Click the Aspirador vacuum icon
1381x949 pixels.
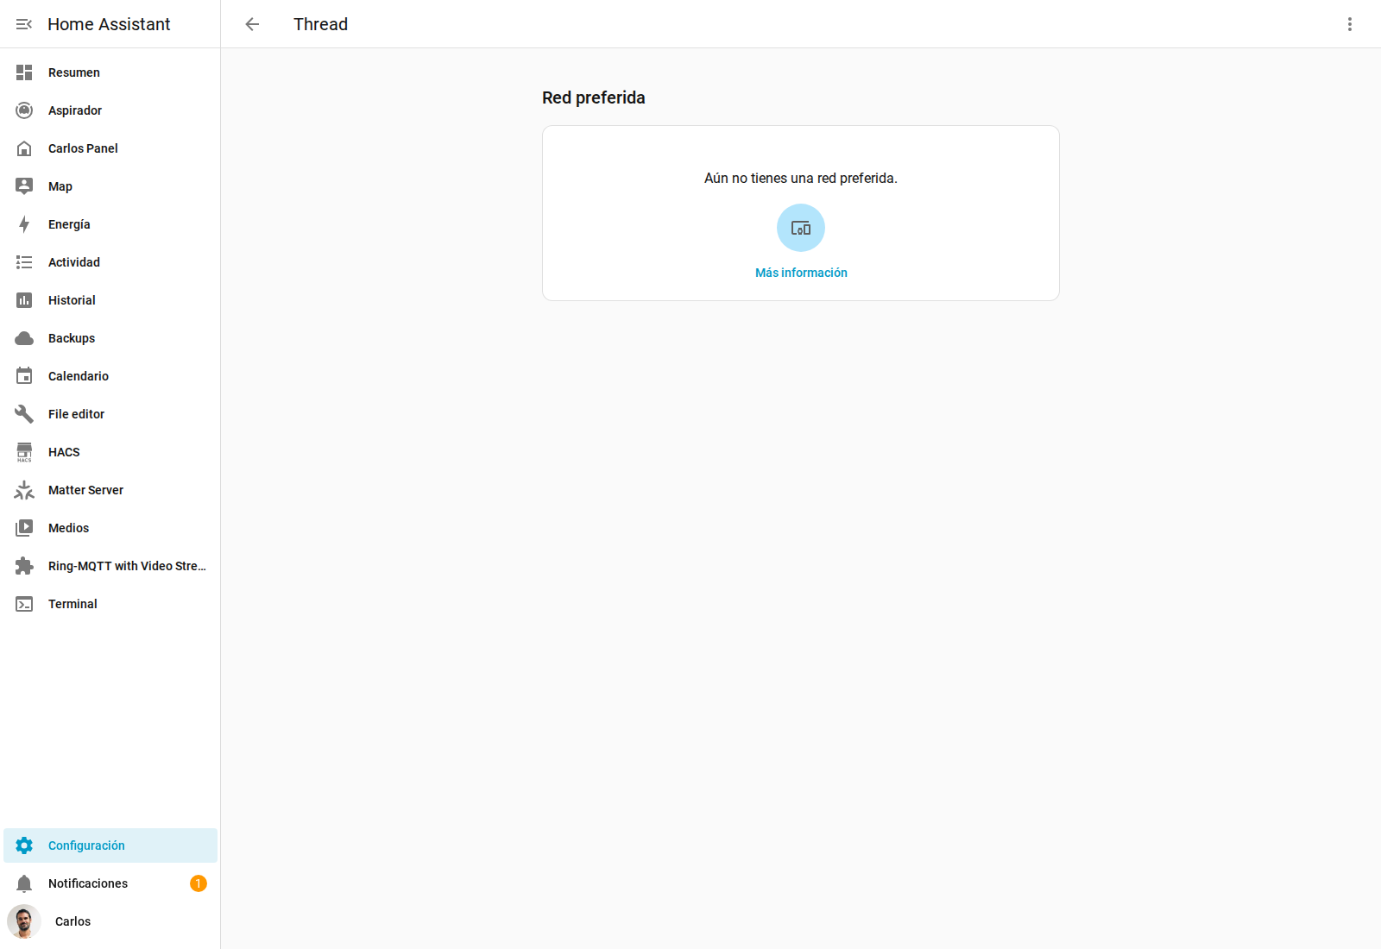tap(24, 110)
